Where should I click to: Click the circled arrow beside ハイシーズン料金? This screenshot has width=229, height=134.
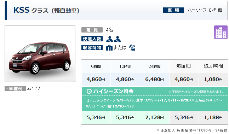pyautogui.click(x=89, y=91)
